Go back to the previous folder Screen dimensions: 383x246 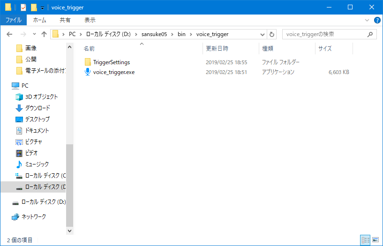9,34
